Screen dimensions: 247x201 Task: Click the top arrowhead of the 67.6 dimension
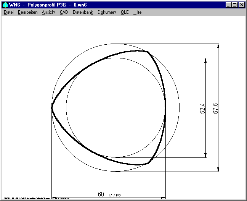coord(218,46)
